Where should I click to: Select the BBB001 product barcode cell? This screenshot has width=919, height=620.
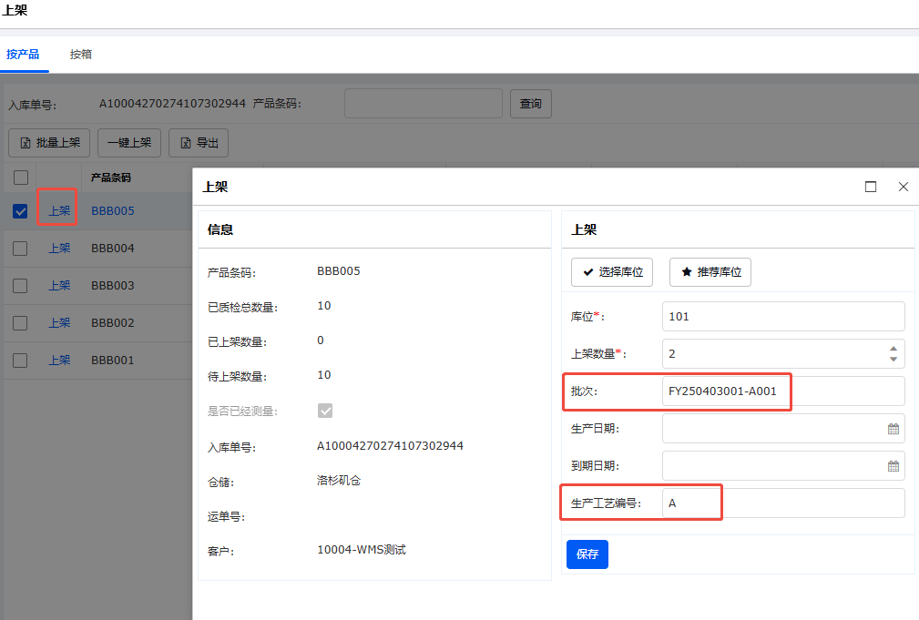[x=113, y=361]
